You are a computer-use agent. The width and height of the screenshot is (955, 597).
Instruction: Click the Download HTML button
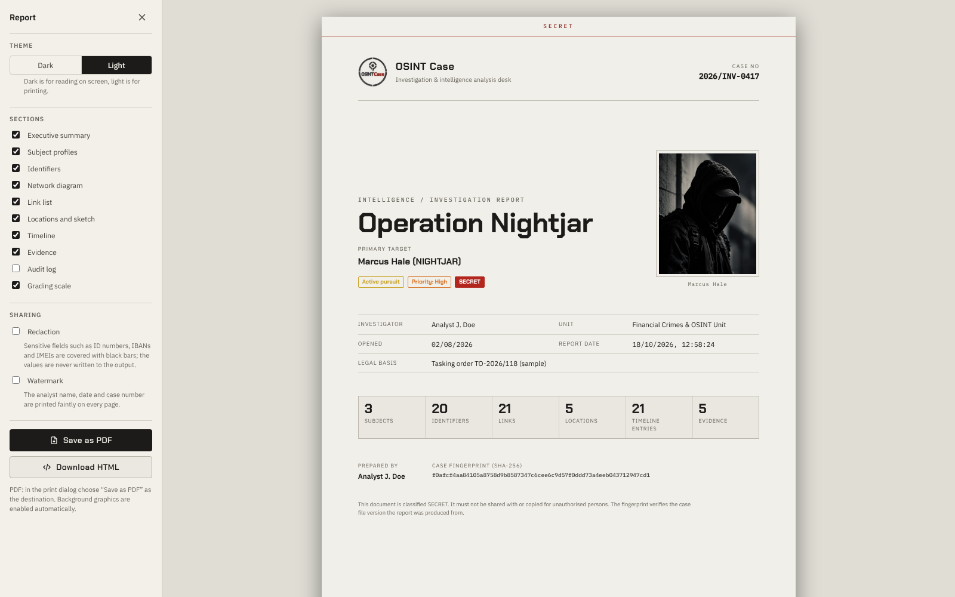pos(81,467)
